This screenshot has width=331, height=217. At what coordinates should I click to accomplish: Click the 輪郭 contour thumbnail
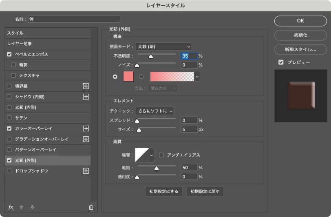(x=142, y=155)
